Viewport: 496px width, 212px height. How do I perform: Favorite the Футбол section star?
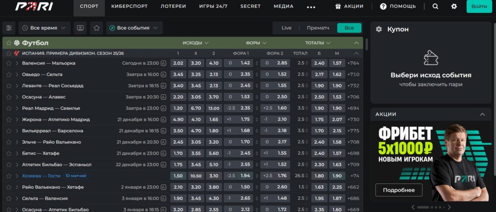[9, 43]
